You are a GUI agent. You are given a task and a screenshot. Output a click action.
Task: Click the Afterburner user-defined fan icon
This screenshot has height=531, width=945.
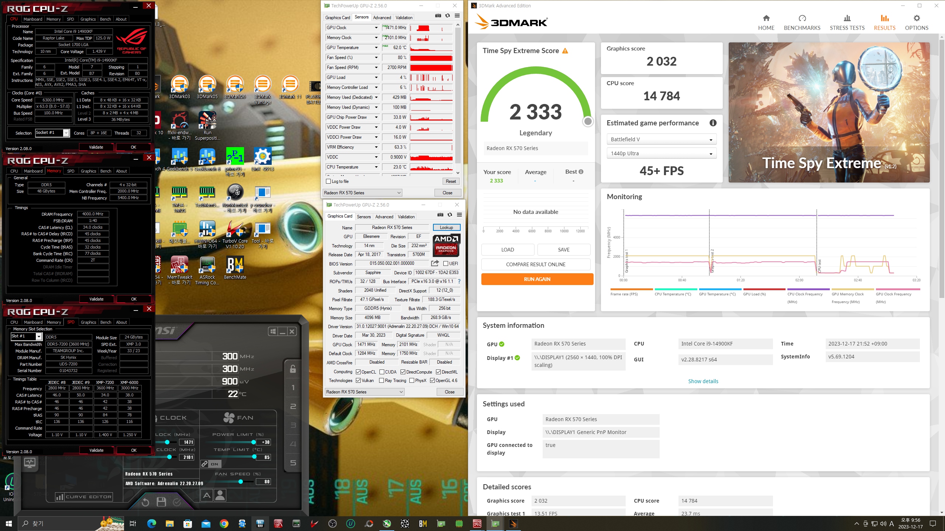(220, 495)
